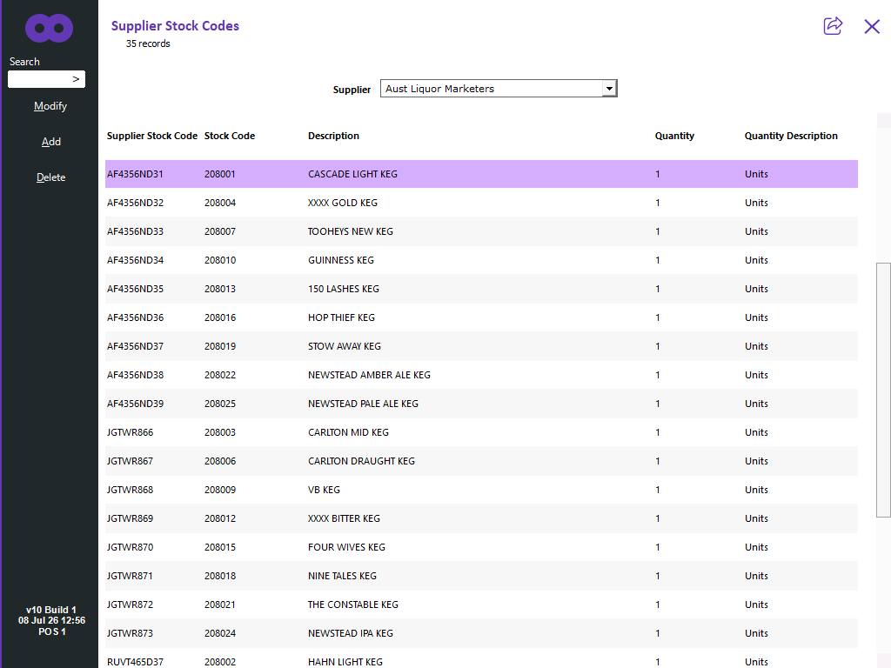Select the CASCADE LIGHT KEG row
891x668 pixels.
coord(481,174)
